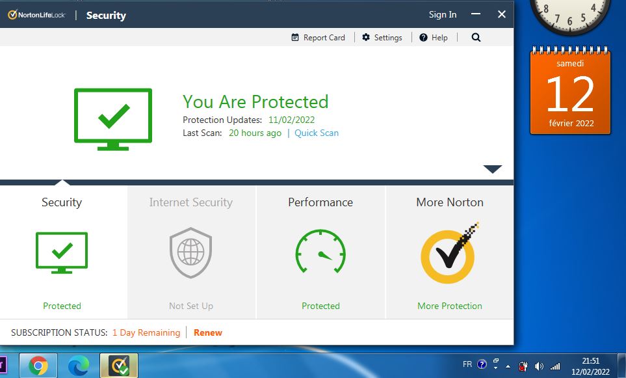This screenshot has width=626, height=378.
Task: Switch to the Performance tab
Action: [320, 252]
